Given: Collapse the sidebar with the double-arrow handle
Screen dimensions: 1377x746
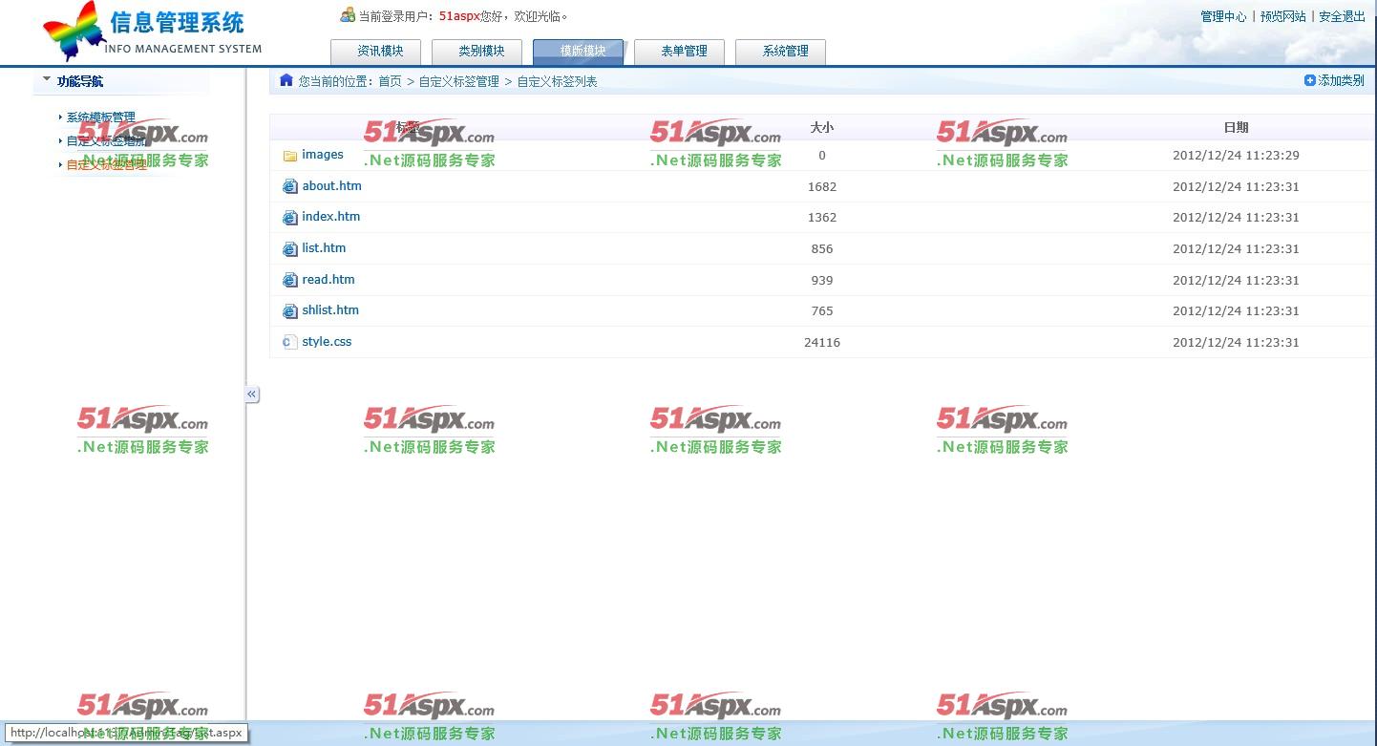Looking at the screenshot, I should [x=252, y=394].
